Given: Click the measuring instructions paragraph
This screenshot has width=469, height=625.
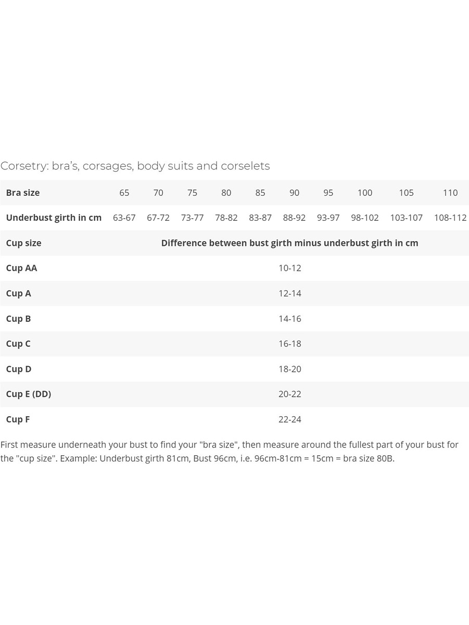Looking at the screenshot, I should pos(229,452).
